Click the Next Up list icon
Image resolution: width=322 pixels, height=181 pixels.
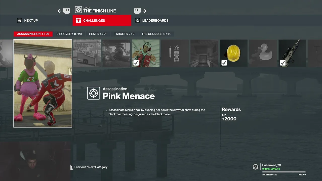(x=19, y=21)
